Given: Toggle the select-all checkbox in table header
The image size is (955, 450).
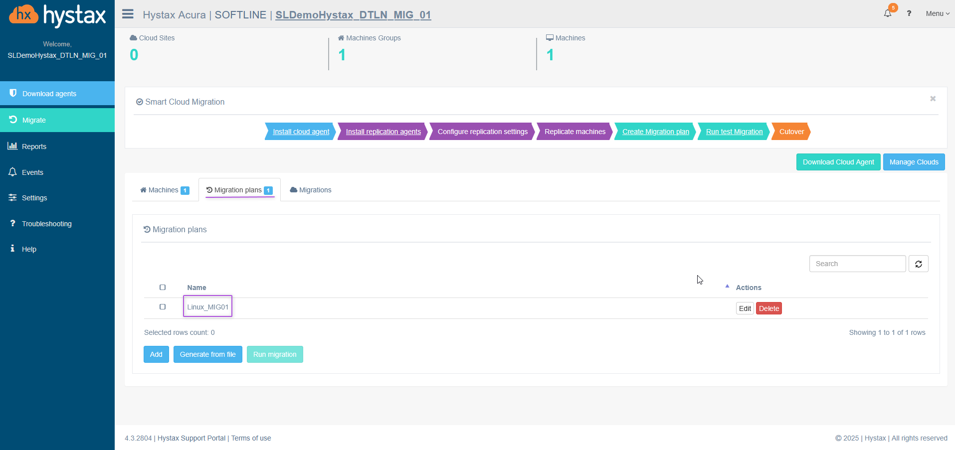Looking at the screenshot, I should (163, 288).
